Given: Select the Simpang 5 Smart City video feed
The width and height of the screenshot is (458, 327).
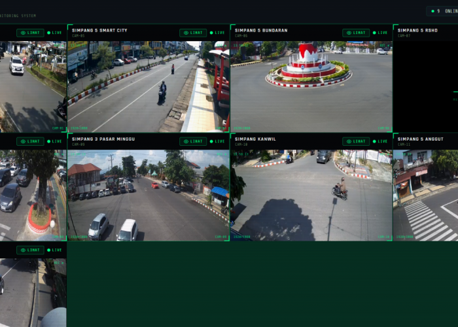Looking at the screenshot, I should (x=149, y=87).
